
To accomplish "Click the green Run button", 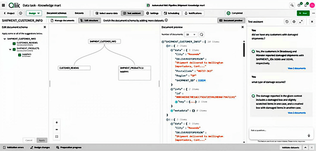I will (x=304, y=13).
